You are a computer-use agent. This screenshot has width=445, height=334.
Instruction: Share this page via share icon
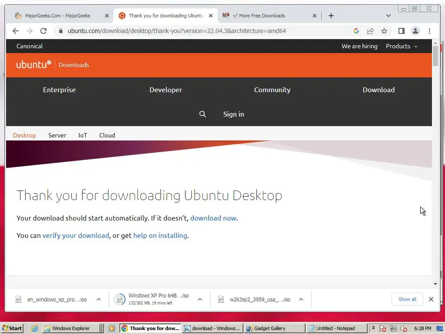pos(370,31)
